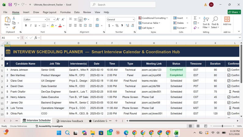Click Delete cells button
The width and height of the screenshot is (243, 137).
point(178,23)
